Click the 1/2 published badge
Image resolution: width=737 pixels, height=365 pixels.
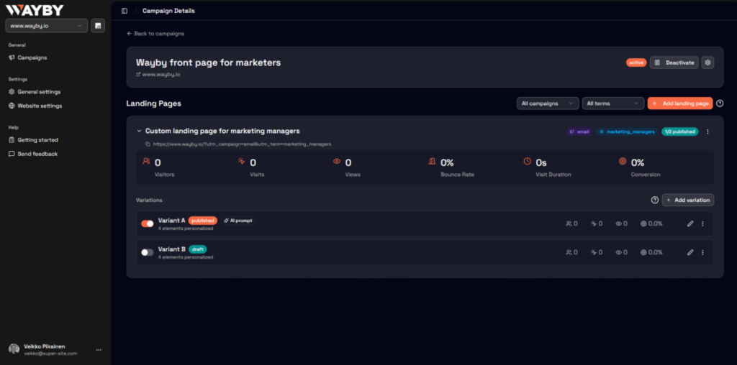(x=679, y=131)
